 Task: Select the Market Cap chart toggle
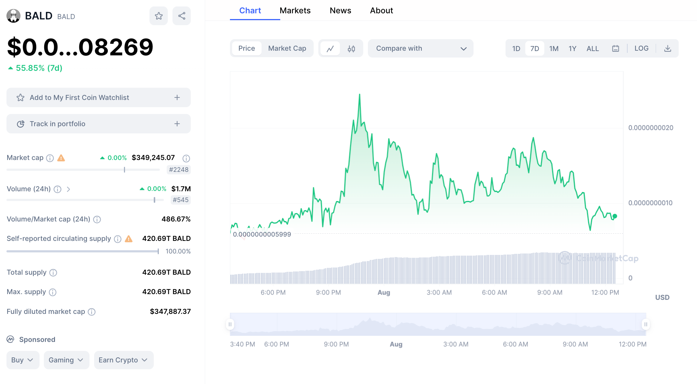[287, 49]
